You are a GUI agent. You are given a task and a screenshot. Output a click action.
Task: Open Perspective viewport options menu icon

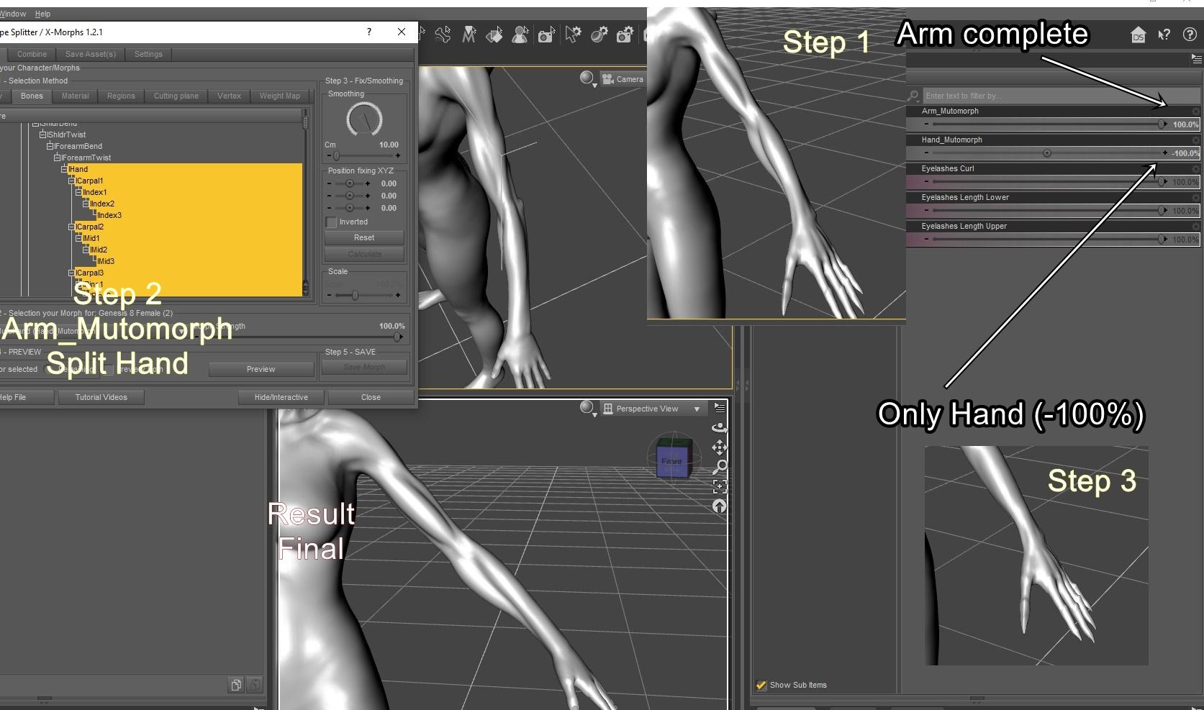[x=720, y=408]
